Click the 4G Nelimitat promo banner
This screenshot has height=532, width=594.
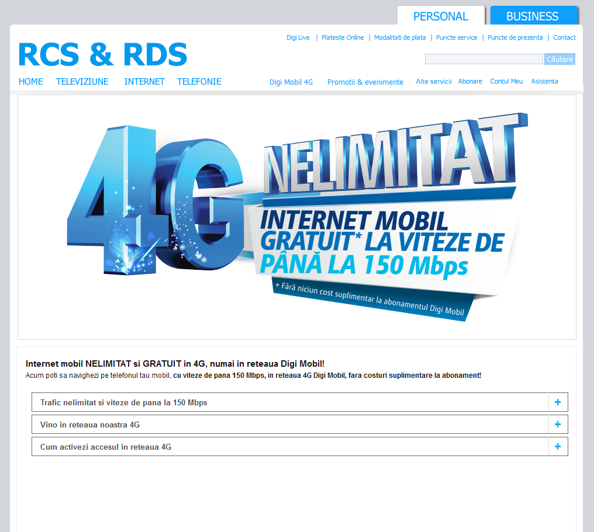tap(296, 217)
